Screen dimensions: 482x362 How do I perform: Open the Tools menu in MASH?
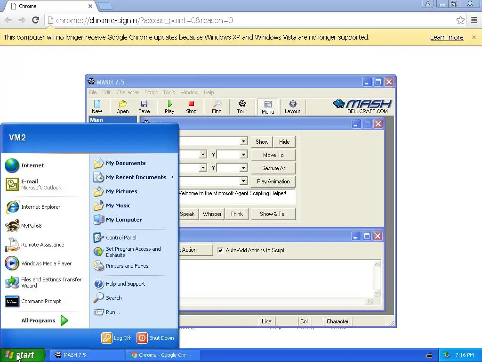click(x=169, y=92)
